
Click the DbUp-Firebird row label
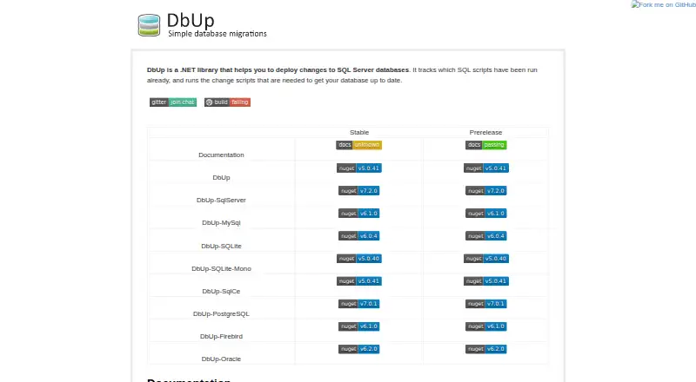(221, 336)
